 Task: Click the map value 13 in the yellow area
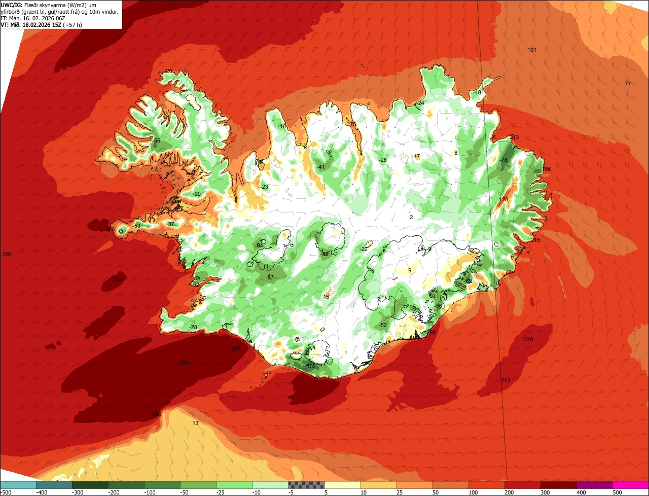(x=195, y=423)
